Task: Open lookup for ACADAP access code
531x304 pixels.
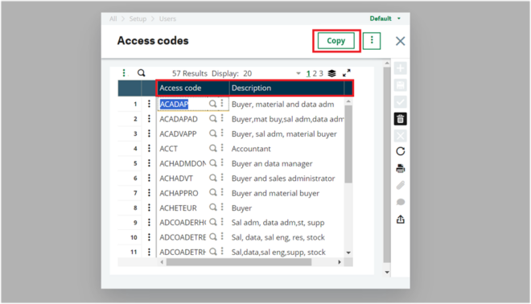Action: tap(212, 104)
